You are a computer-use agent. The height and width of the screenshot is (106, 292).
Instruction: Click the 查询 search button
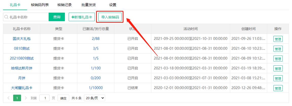coord(57,17)
